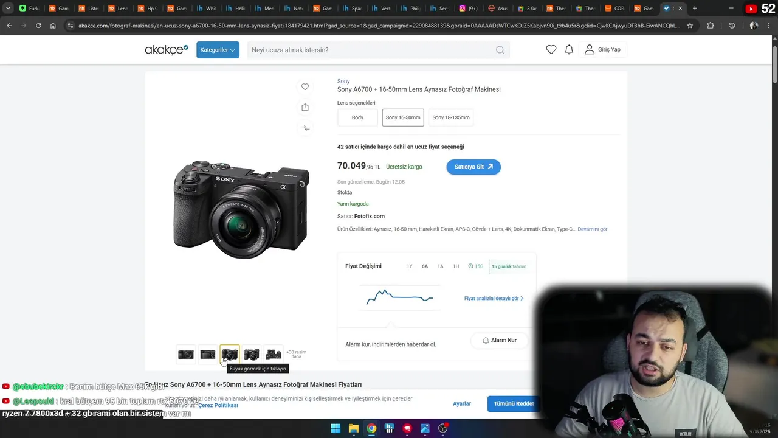The height and width of the screenshot is (438, 778).
Task: Click the akakçe logo
Action: pos(167,50)
